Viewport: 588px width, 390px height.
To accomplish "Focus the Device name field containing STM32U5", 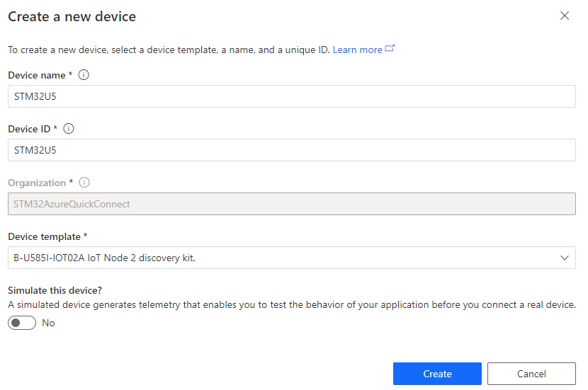I will click(292, 96).
